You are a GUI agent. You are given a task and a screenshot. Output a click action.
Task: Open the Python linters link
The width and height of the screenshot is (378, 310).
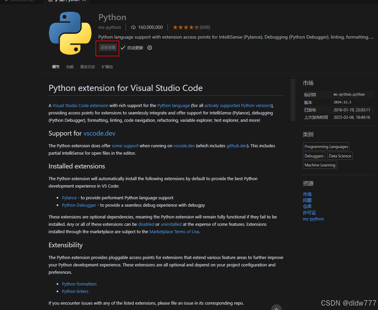pos(75,292)
